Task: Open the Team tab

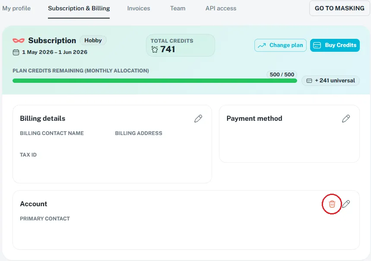Action: (178, 8)
